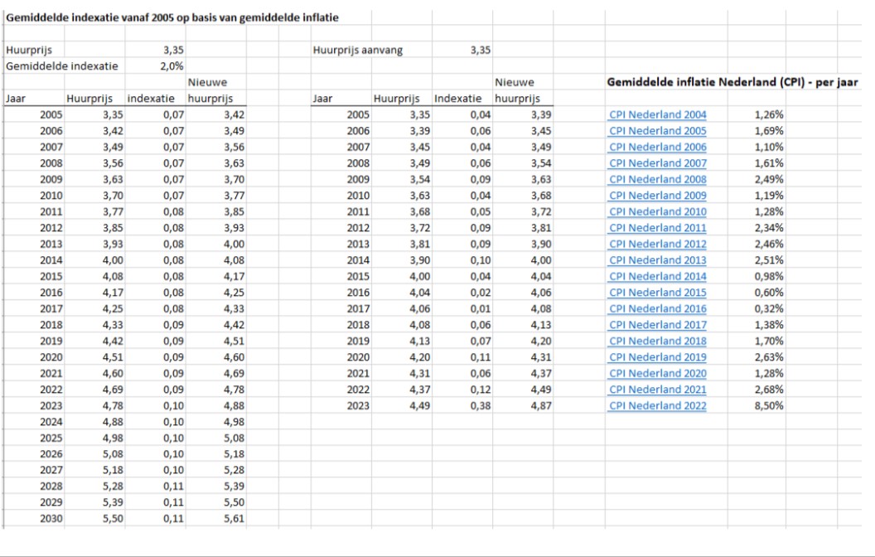Image resolution: width=875 pixels, height=557 pixels.
Task: Click the 8,50% inflation value cell
Action: pos(769,405)
